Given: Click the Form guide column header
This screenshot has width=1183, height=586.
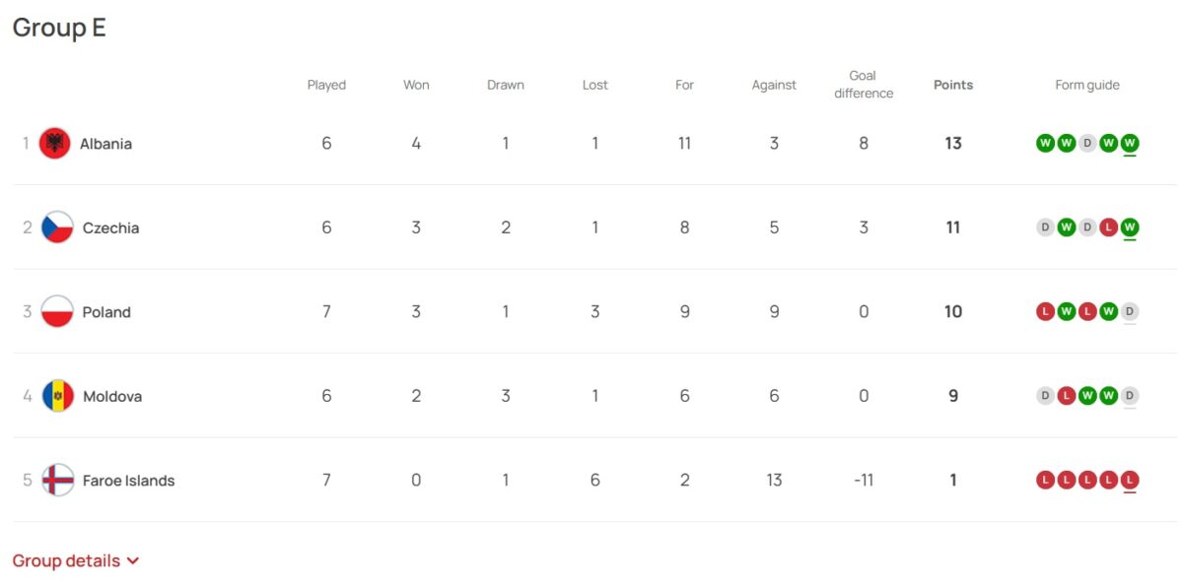Looking at the screenshot, I should coord(1087,85).
